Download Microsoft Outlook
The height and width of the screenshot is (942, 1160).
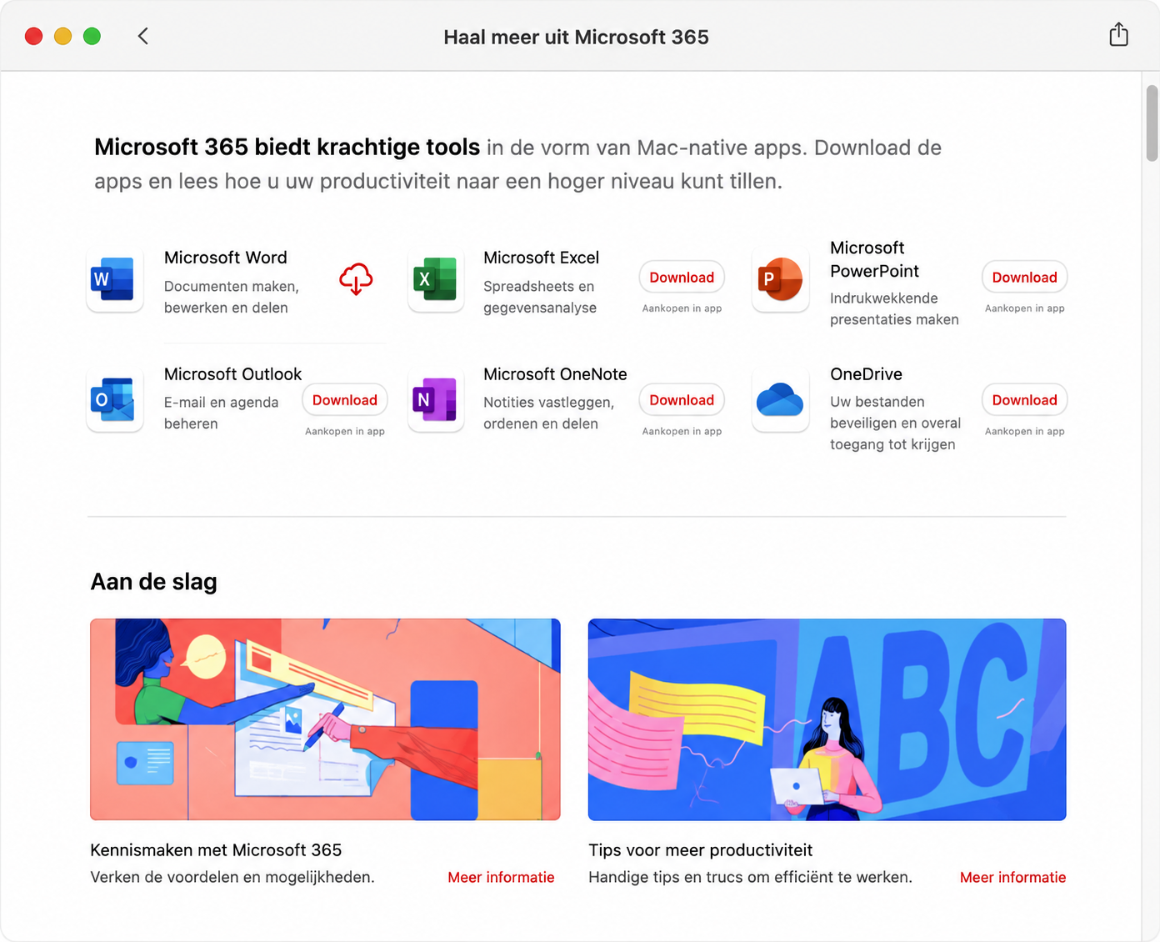[345, 400]
